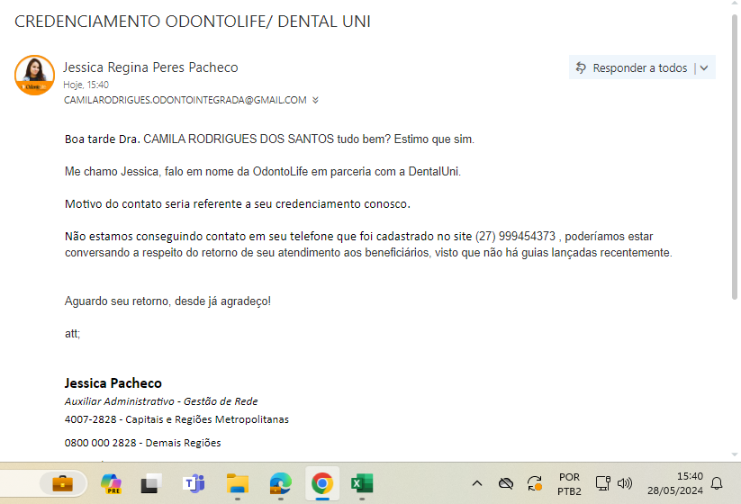
Task: Open clock and date 28/05/2024
Action: coord(675,483)
